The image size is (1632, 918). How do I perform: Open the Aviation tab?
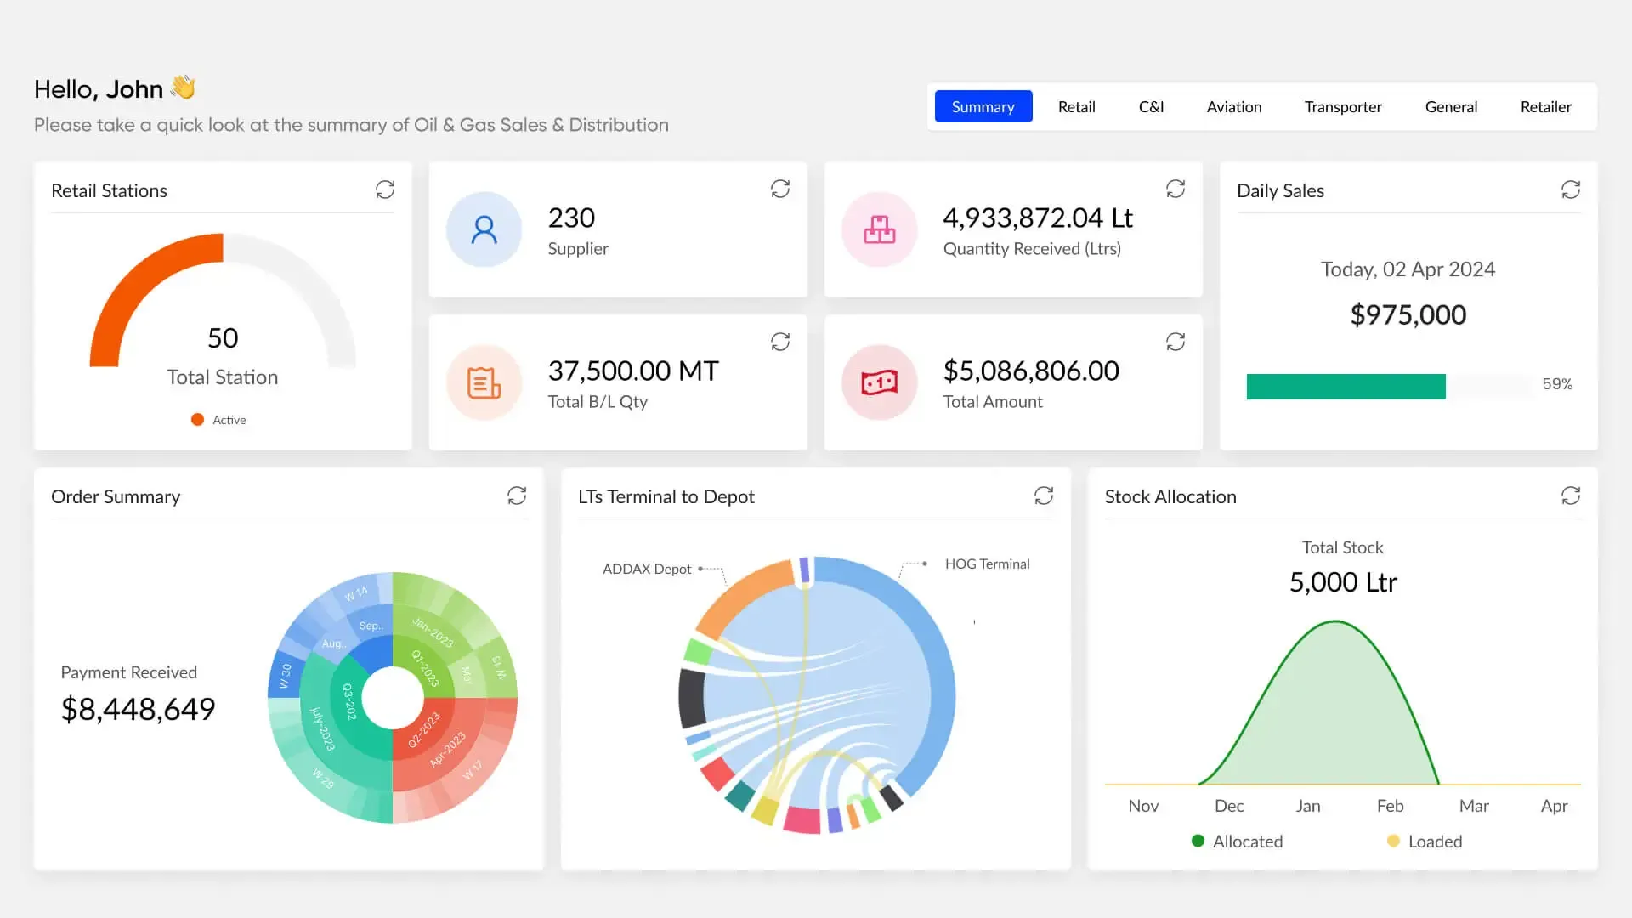pyautogui.click(x=1233, y=107)
